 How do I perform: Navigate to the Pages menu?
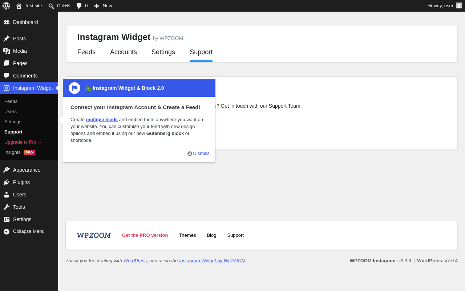(20, 63)
